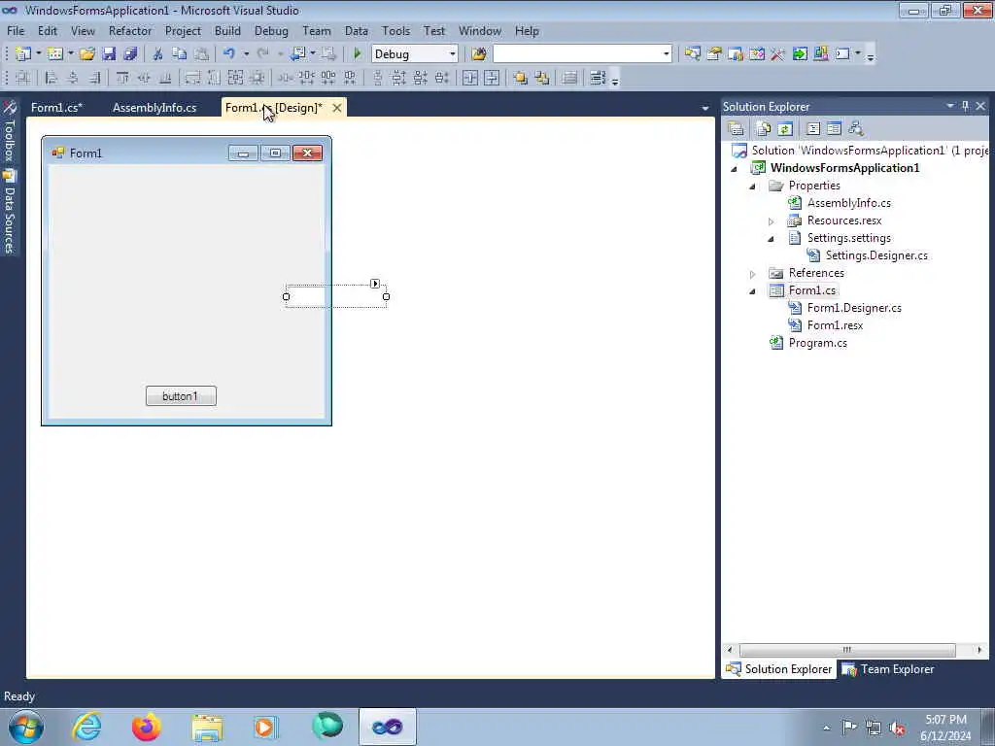
Task: Open the Find combo box dropdown arrow
Action: click(x=666, y=54)
